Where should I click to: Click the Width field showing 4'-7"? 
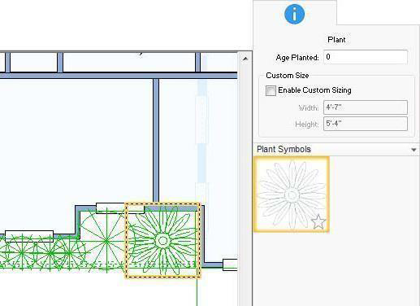(366, 107)
